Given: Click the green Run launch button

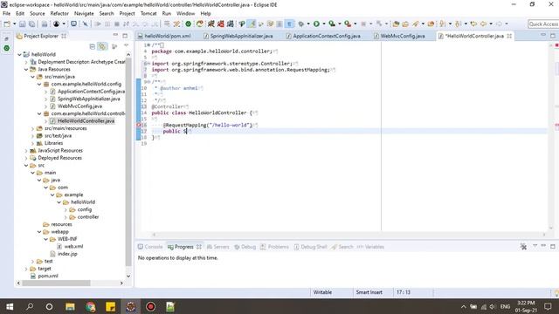Looking at the screenshot, I should coord(316,24).
